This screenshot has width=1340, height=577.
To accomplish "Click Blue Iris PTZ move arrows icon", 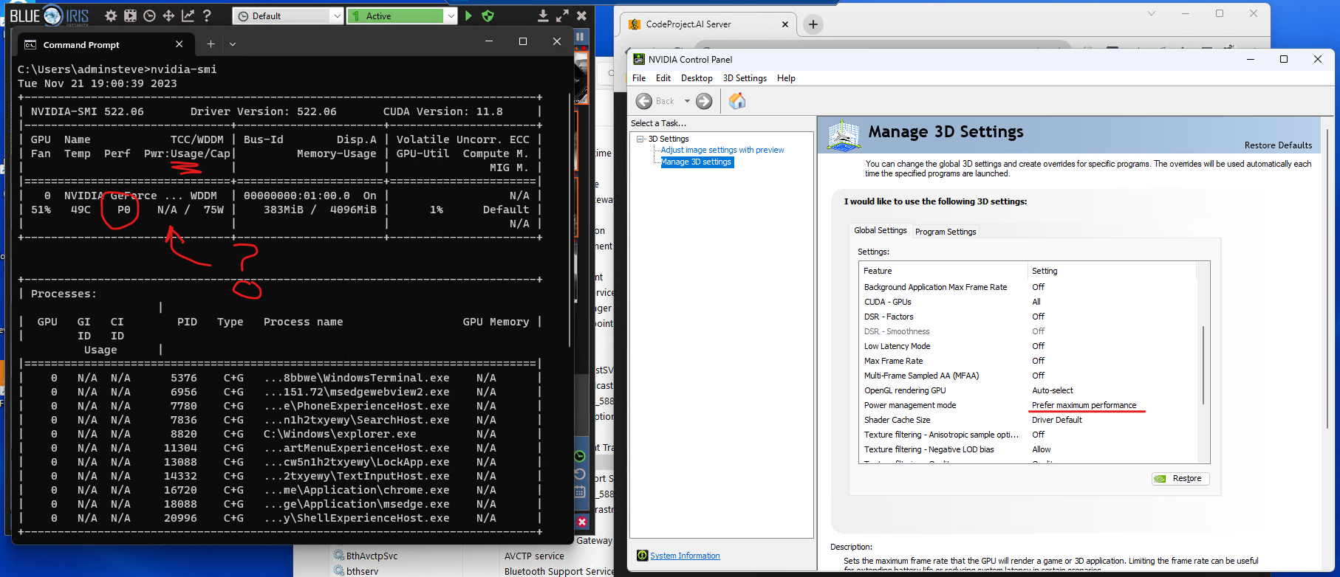I will (168, 15).
